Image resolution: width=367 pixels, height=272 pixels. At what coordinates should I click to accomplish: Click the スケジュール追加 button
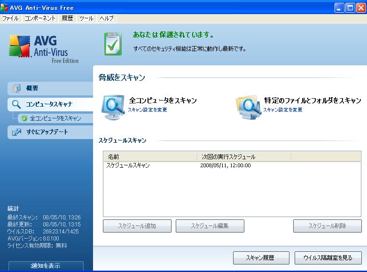137,226
